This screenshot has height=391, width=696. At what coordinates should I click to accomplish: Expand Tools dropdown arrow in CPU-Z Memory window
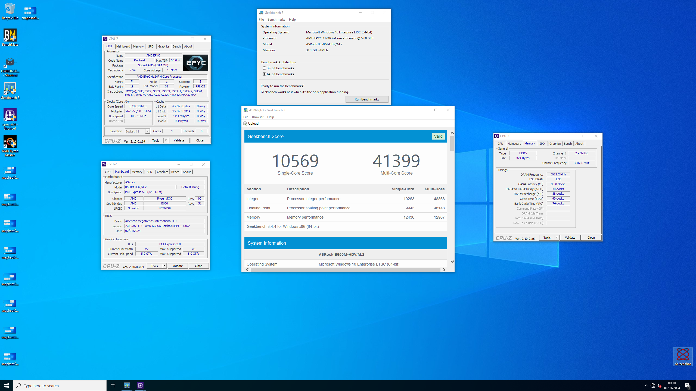click(x=557, y=238)
